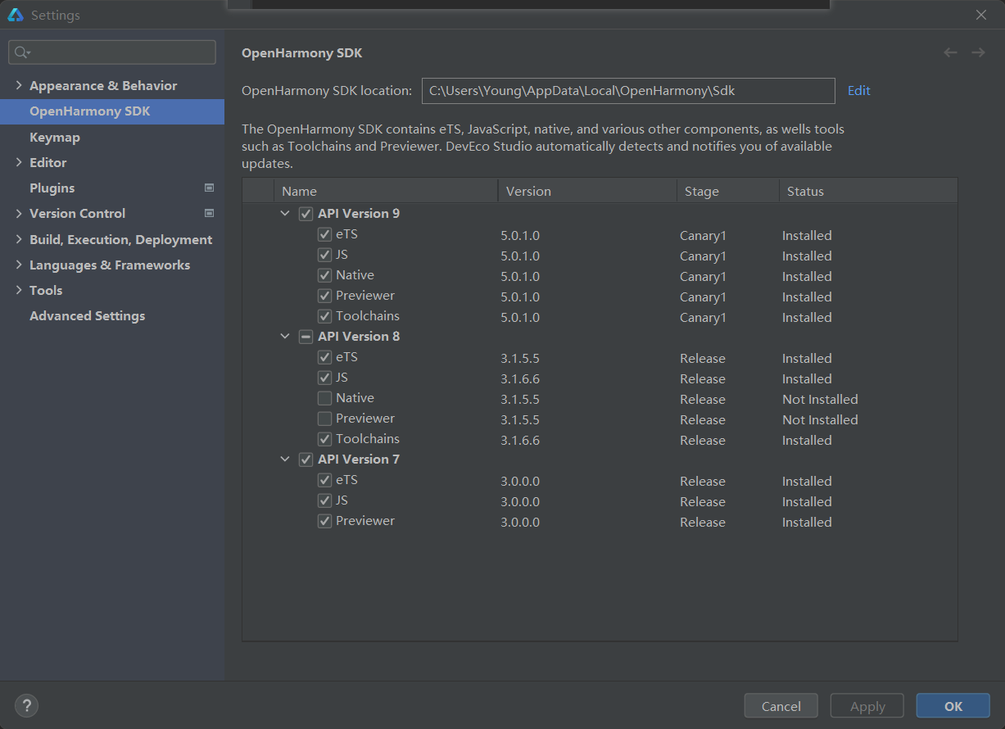Uncheck Toolchains version 3.1.6.6
Image resolution: width=1005 pixels, height=729 pixels.
(324, 439)
